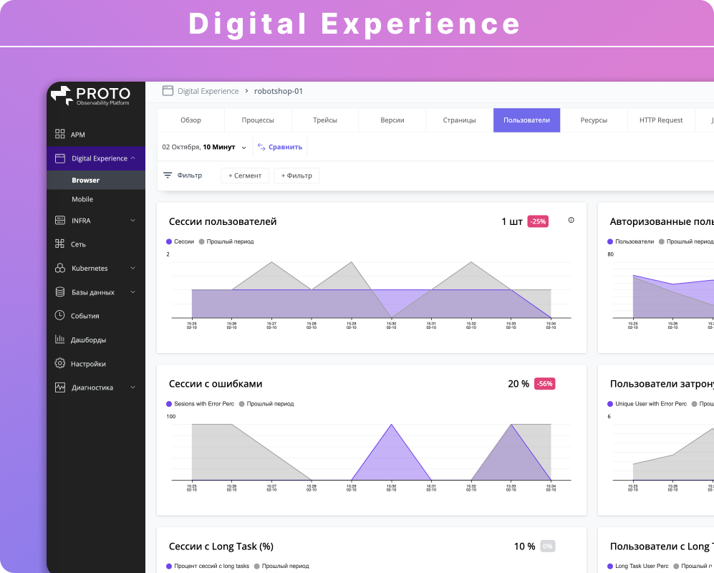This screenshot has width=714, height=573.
Task: Click the filter icon beside Фильтр
Action: 168,175
